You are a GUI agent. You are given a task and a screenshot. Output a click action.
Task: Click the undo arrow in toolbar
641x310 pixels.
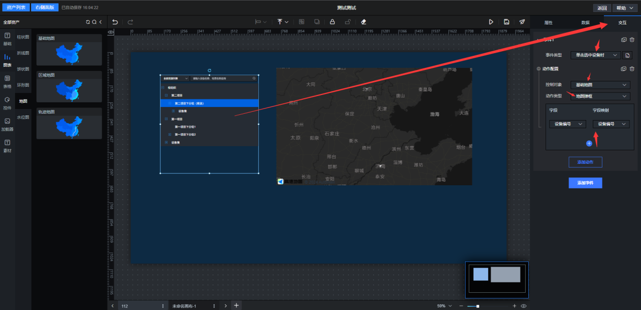pos(115,22)
